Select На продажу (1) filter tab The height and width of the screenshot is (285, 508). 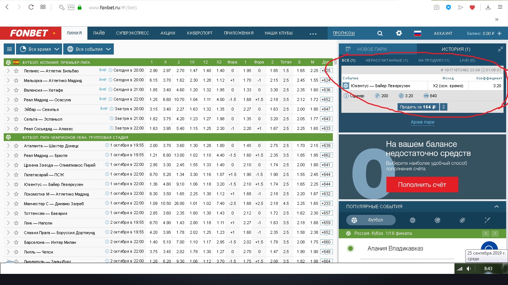tap(434, 60)
